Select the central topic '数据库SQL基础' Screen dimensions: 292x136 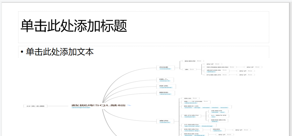coord(98,105)
